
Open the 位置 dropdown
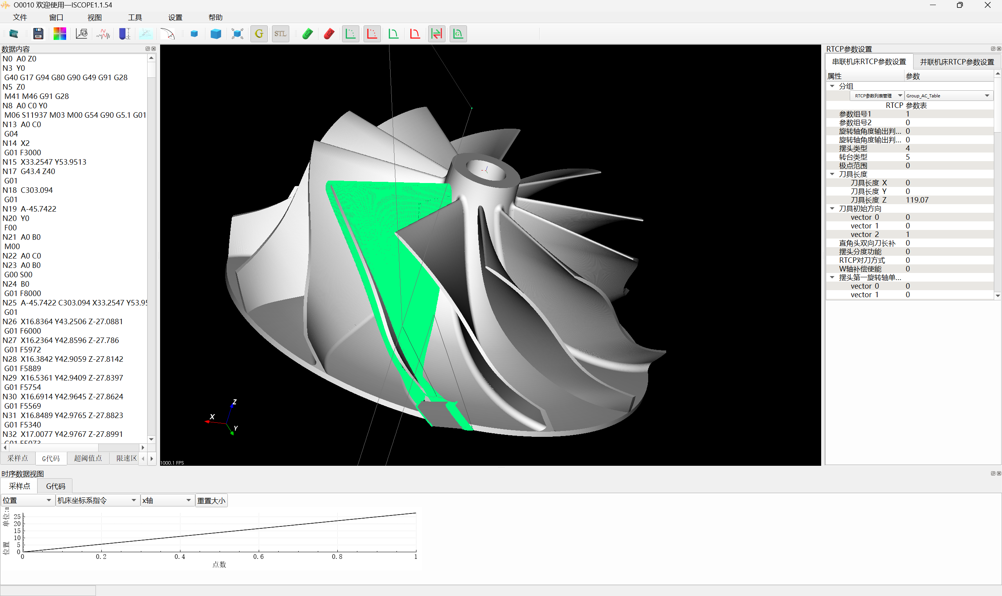point(27,501)
